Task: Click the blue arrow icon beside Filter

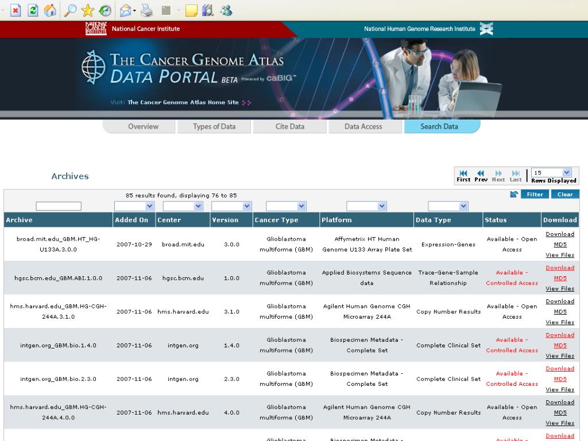Action: [514, 194]
